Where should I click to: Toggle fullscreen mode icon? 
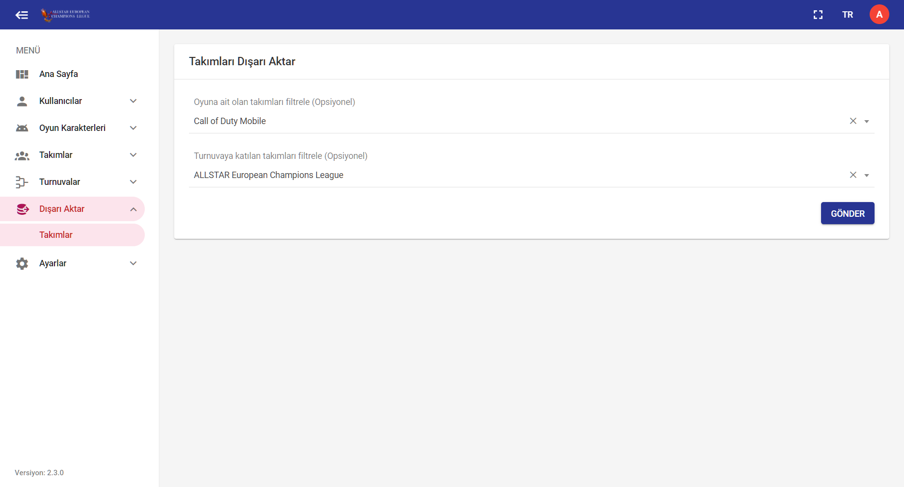(x=818, y=15)
